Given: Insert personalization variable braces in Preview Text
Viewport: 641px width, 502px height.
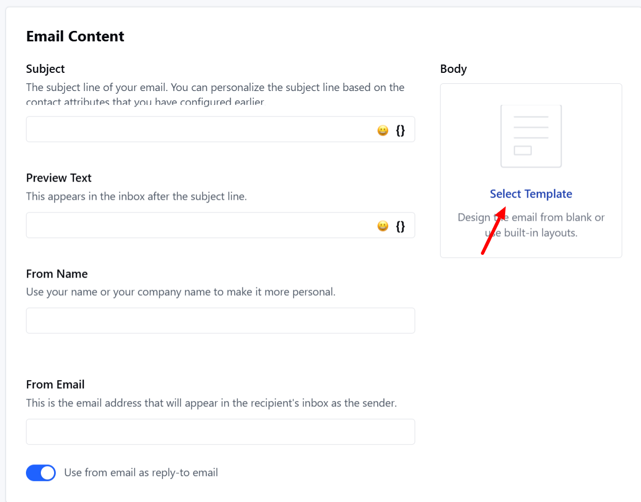Looking at the screenshot, I should tap(400, 226).
